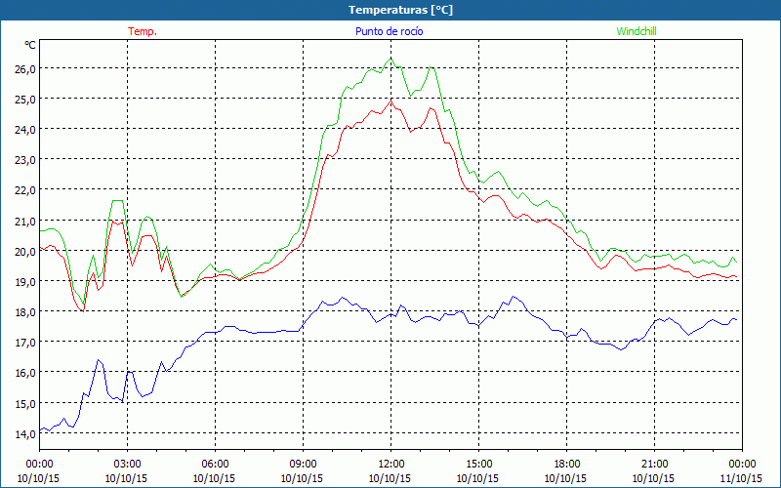The height and width of the screenshot is (488, 781).
Task: Select the red 'Temp.' legend label
Action: click(143, 31)
